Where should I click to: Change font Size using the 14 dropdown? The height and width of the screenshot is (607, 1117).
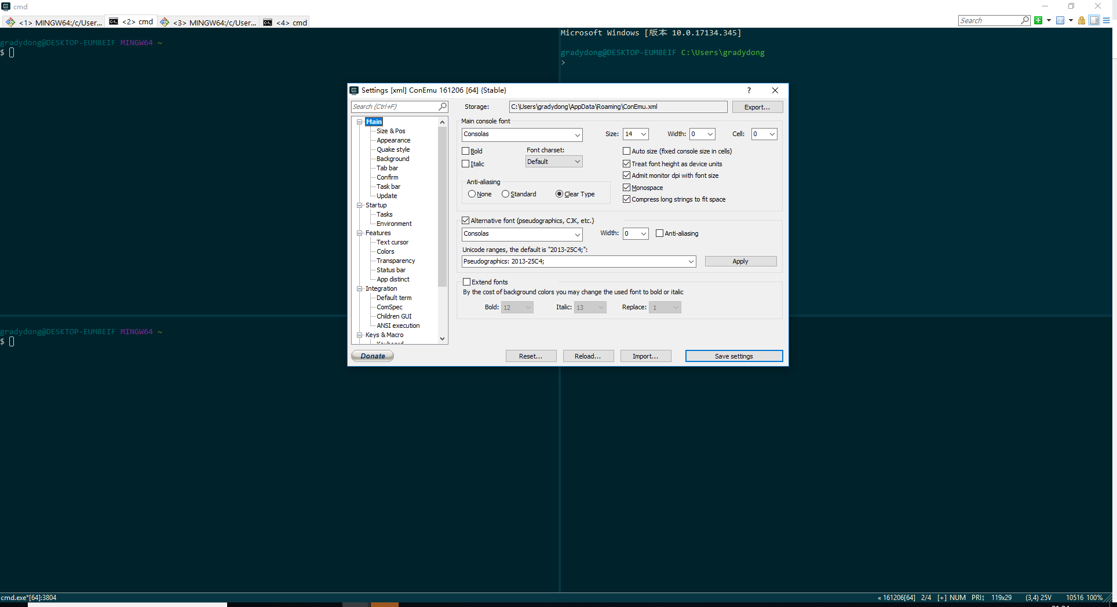click(x=643, y=134)
